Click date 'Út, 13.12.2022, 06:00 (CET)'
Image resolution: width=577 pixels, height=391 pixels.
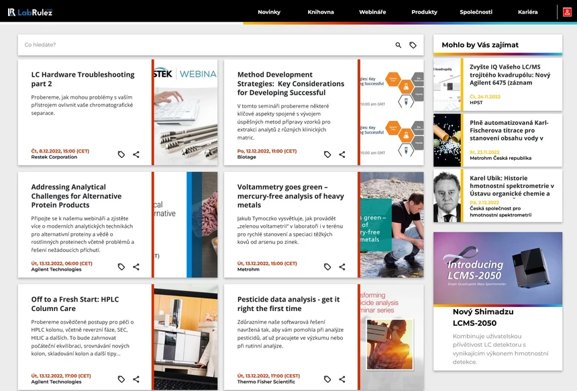click(62, 263)
